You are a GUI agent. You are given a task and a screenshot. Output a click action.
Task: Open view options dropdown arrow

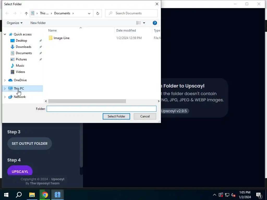[144, 23]
